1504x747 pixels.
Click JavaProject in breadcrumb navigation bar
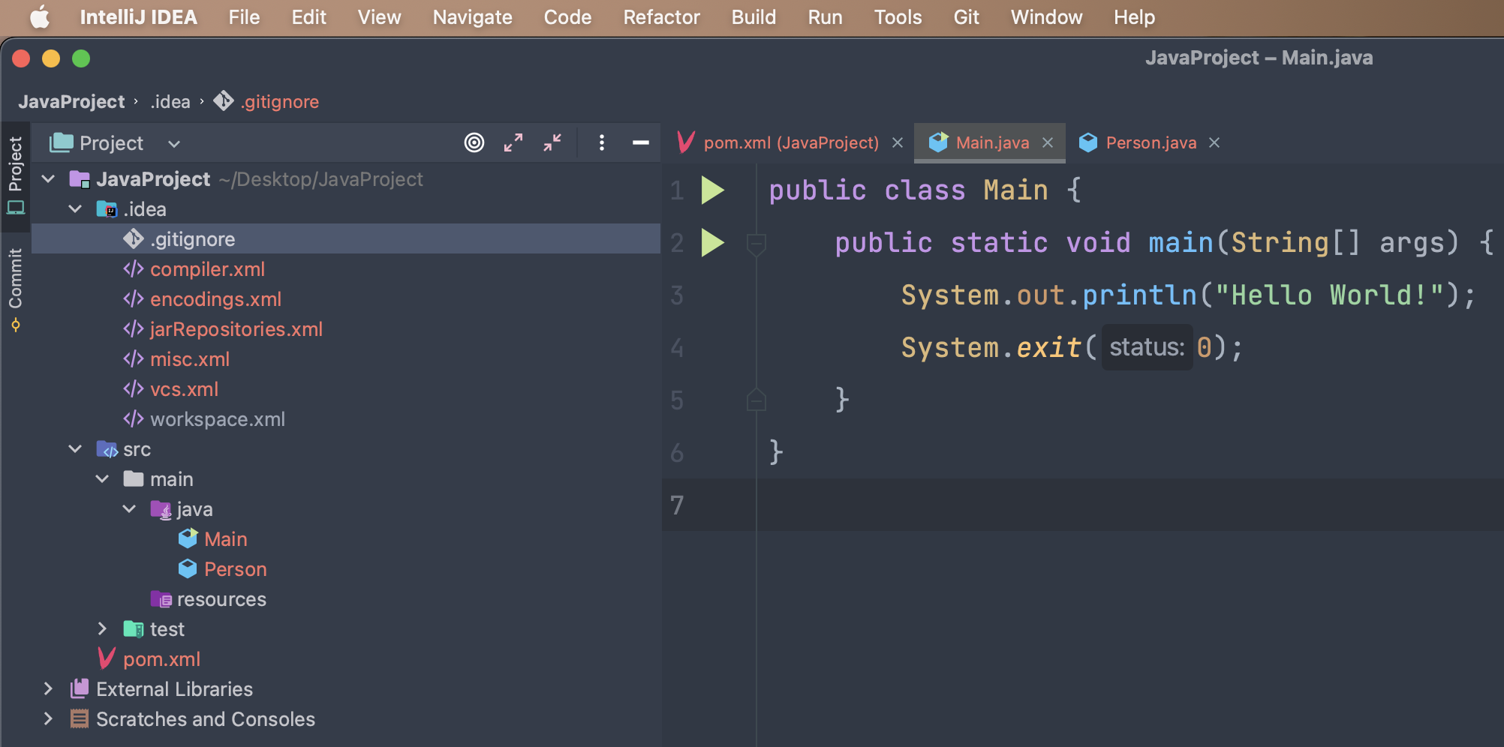coord(71,101)
